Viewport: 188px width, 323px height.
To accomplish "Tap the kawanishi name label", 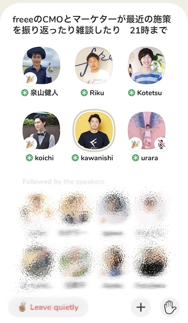I will tap(97, 158).
